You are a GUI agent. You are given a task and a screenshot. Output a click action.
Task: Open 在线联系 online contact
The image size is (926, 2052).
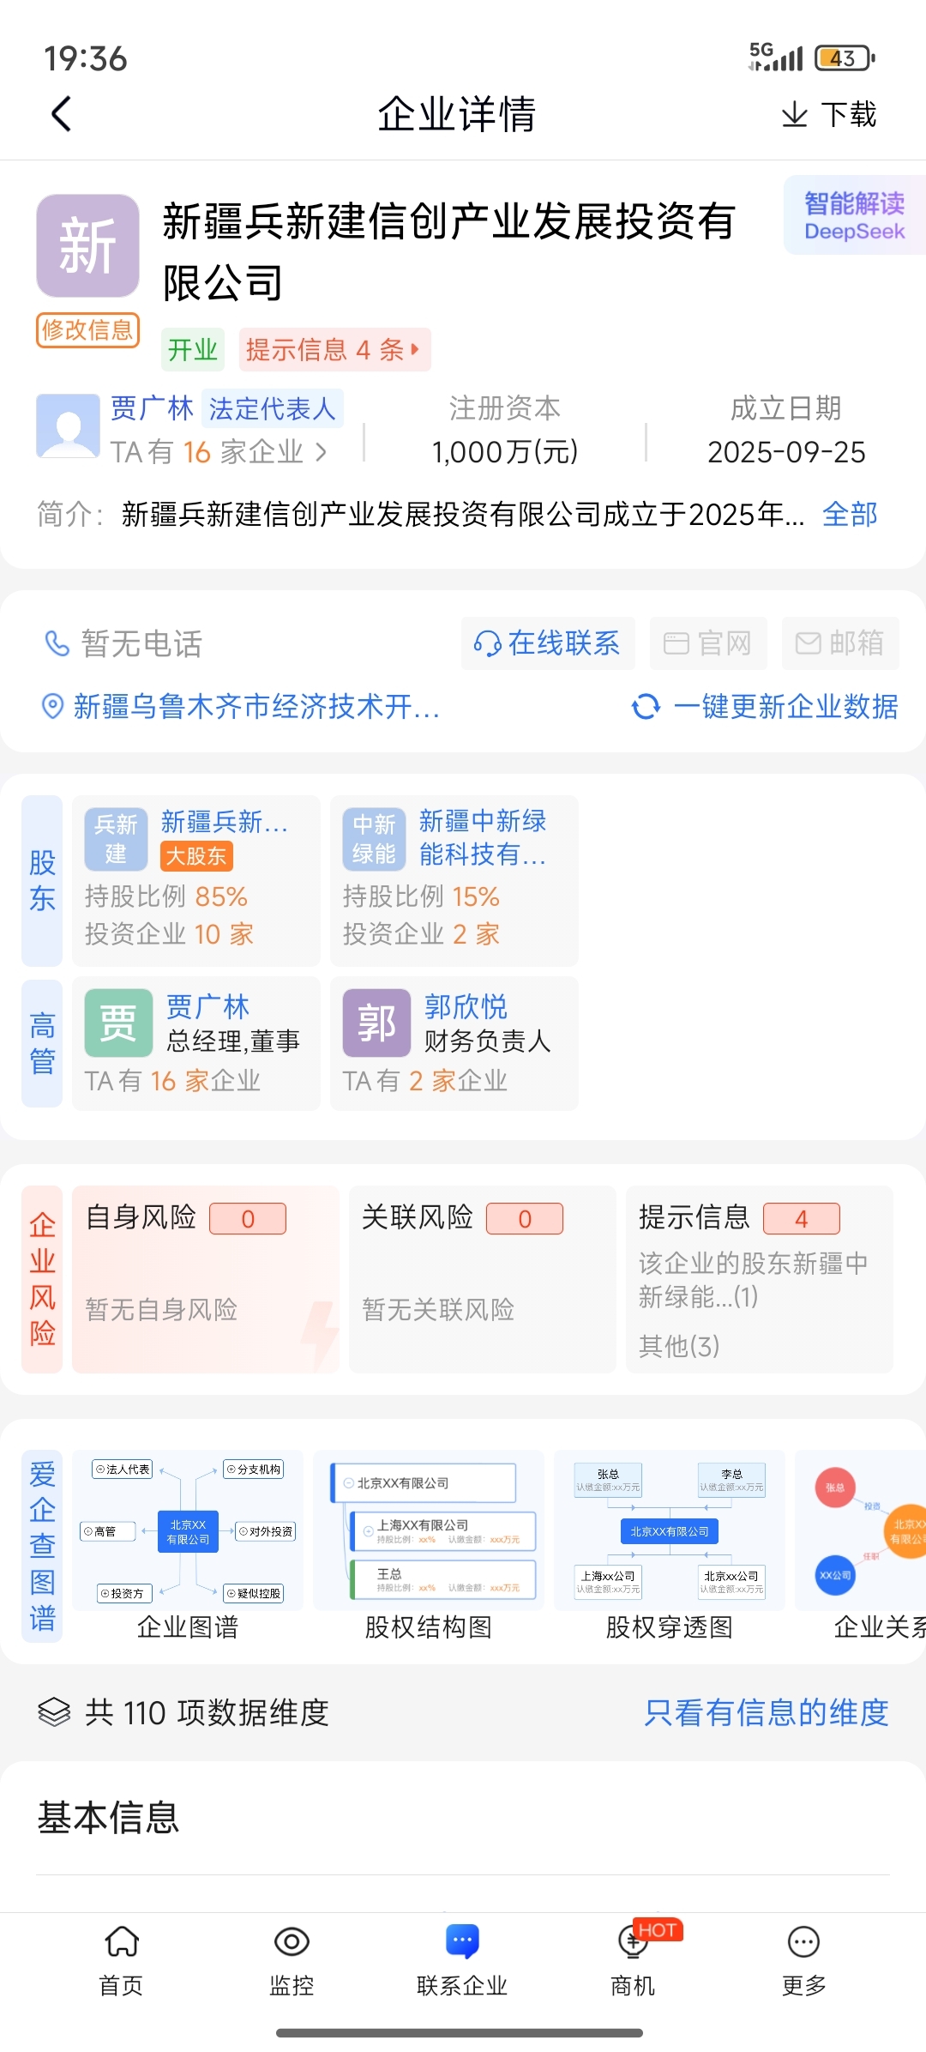[x=548, y=643]
